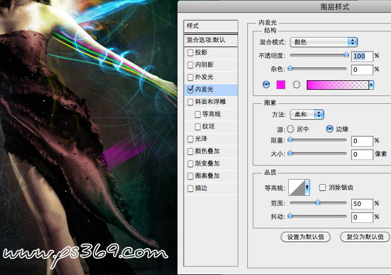The image size is (391, 275).
Task: Click the 设置为默认值 button
Action: tap(306, 237)
